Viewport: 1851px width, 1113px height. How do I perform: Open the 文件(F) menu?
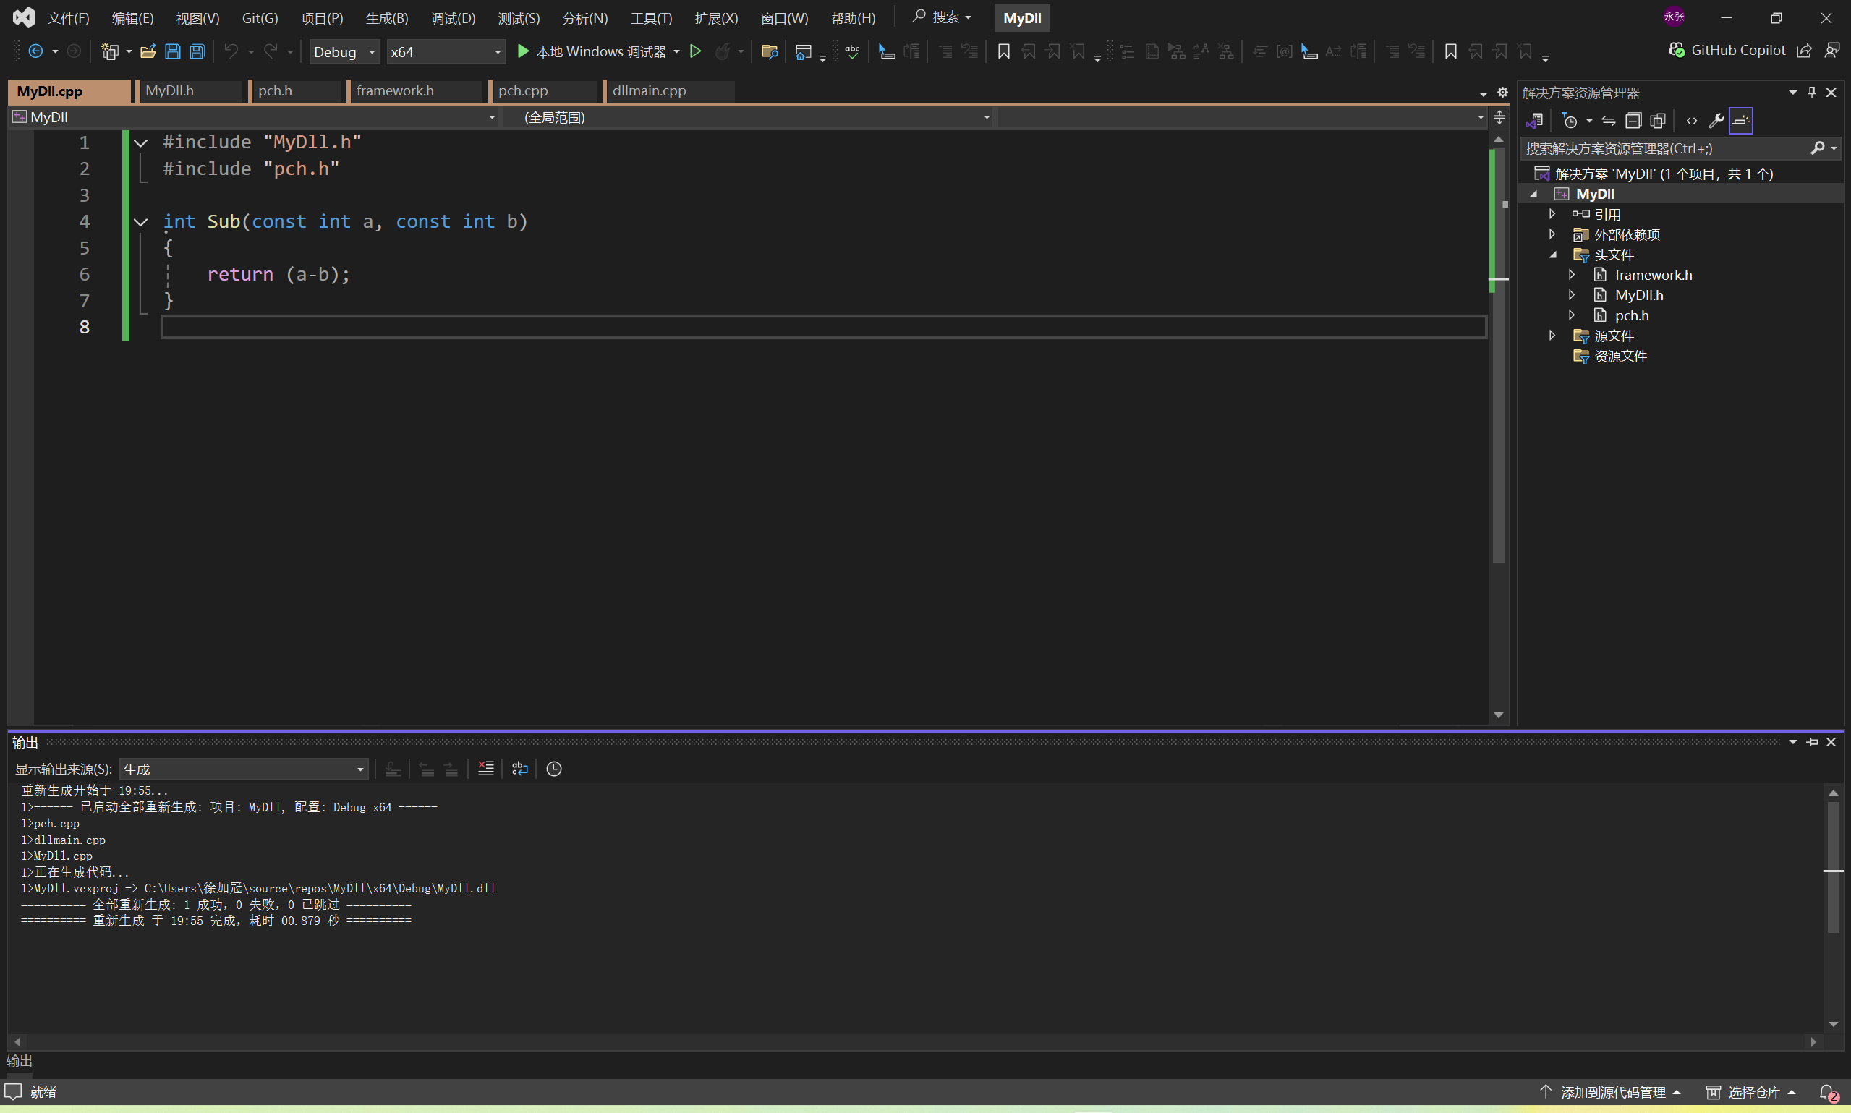68,18
